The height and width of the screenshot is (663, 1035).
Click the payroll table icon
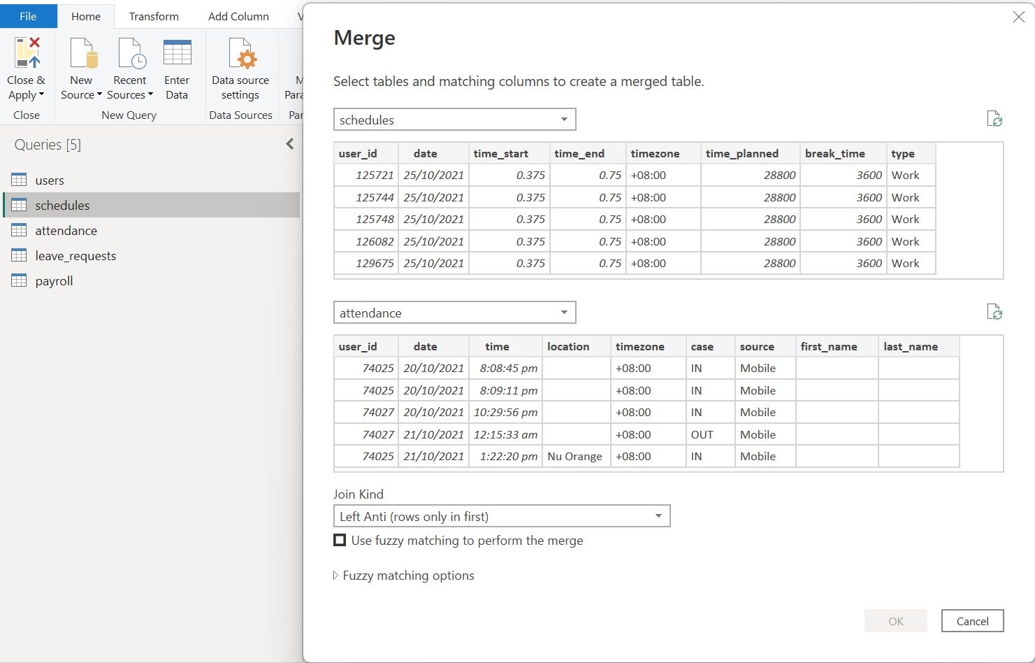19,280
